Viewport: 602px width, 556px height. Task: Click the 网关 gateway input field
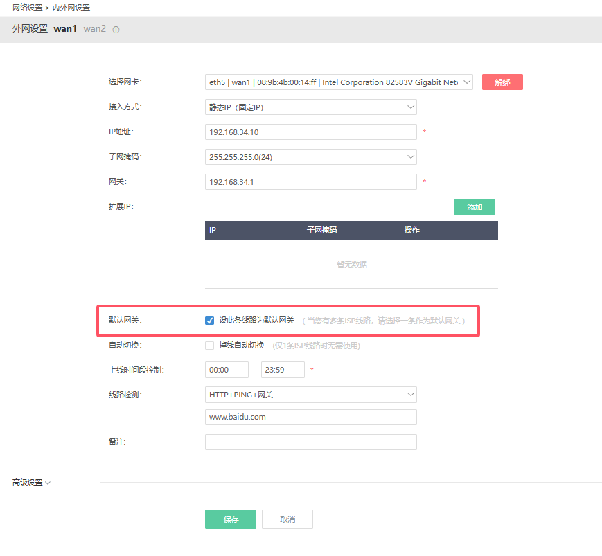click(x=310, y=182)
